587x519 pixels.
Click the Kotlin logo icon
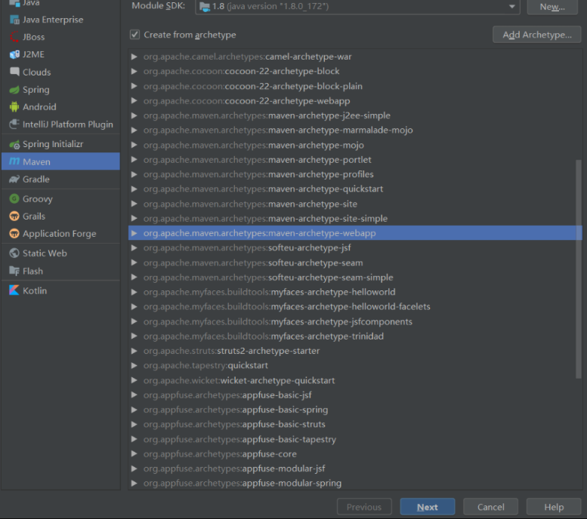click(14, 290)
